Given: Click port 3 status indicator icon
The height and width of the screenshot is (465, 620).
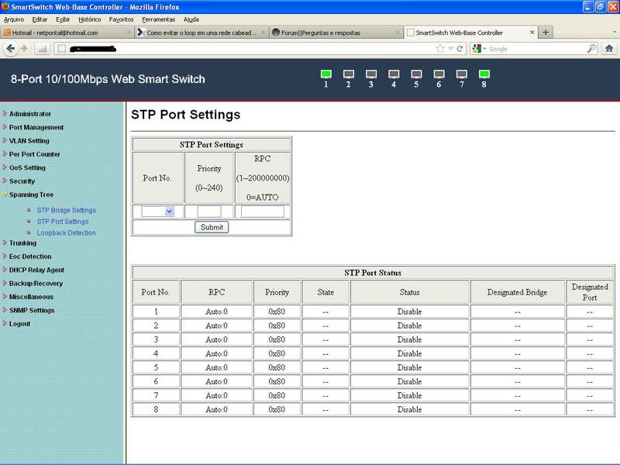Looking at the screenshot, I should 371,74.
